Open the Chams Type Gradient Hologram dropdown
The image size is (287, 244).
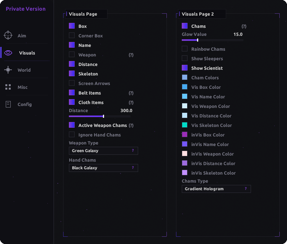pos(216,189)
